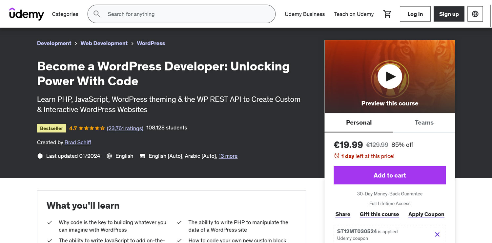
Task: Open the Categories menu
Action: [65, 14]
